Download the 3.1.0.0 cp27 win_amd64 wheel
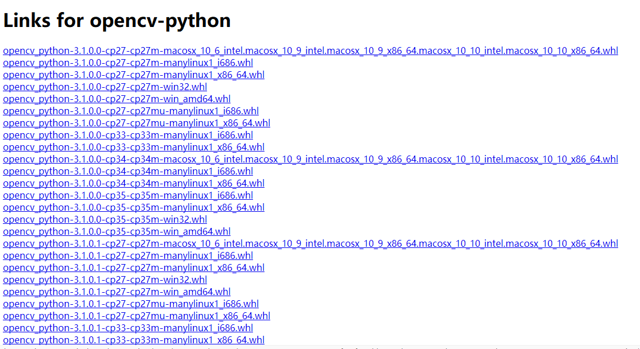640x349 pixels. (x=117, y=99)
